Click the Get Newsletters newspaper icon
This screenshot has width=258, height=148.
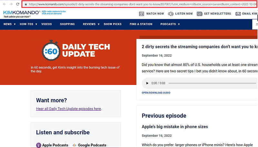(199, 14)
